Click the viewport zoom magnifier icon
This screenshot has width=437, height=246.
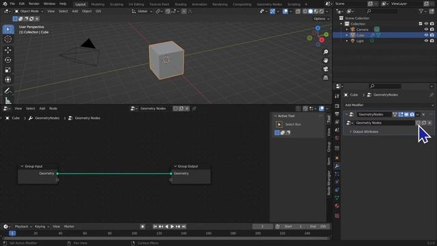pyautogui.click(x=326, y=52)
